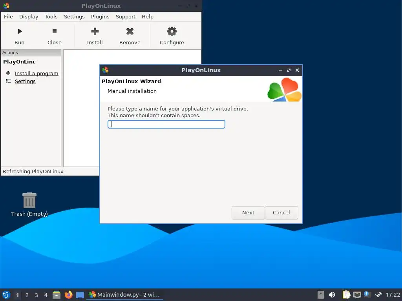Viewport: 402px width, 301px height.
Task: Click the Steam tray icon
Action: click(378, 295)
